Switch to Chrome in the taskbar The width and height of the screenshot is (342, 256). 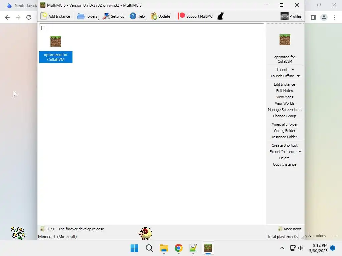(179, 248)
